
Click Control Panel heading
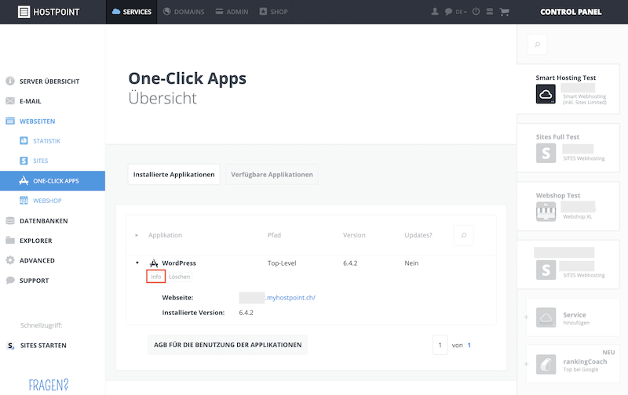pyautogui.click(x=571, y=12)
